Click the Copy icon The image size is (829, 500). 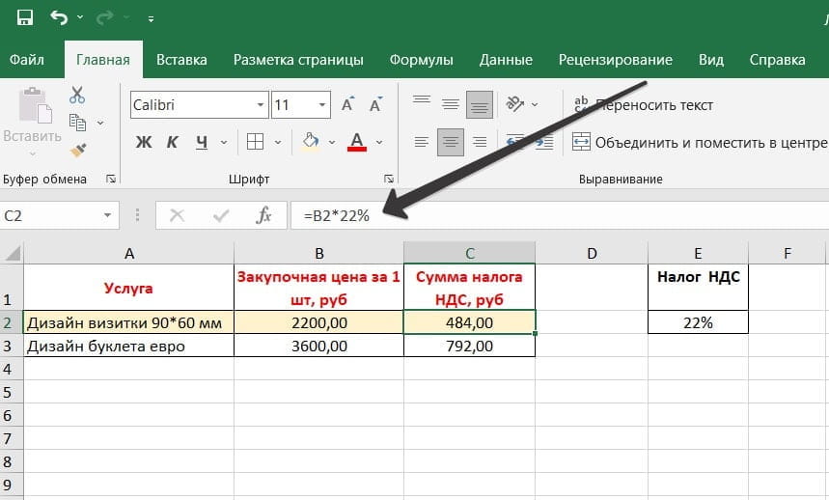[78, 123]
